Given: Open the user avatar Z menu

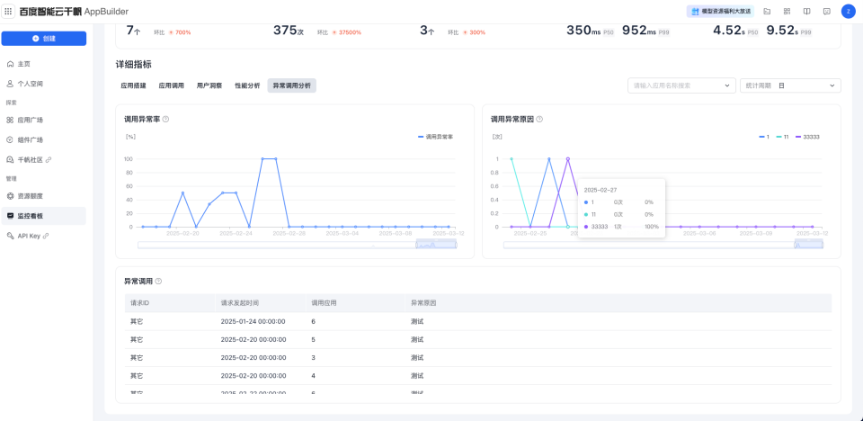Looking at the screenshot, I should coord(848,11).
